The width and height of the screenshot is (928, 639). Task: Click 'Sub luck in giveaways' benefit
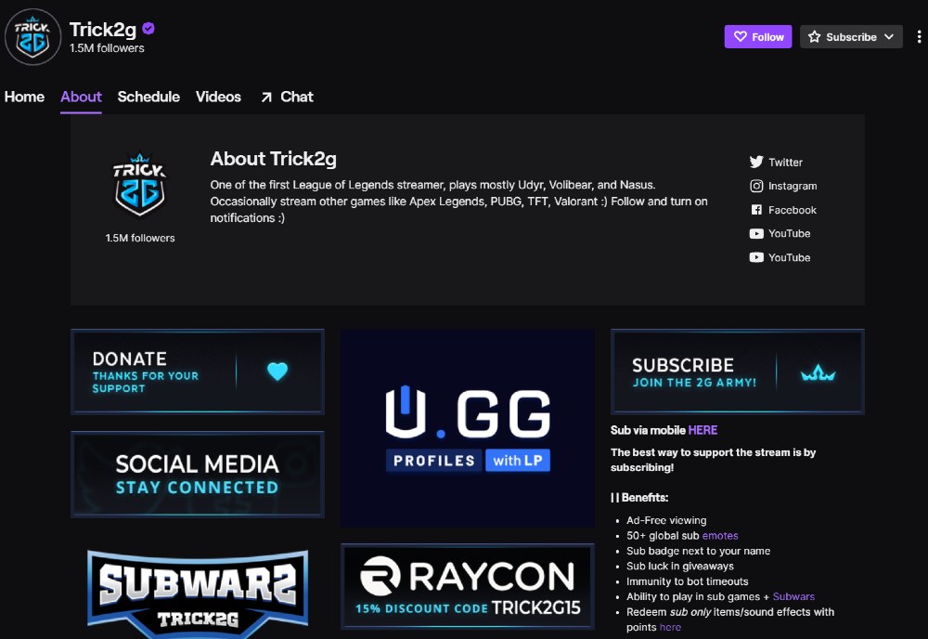coord(680,567)
